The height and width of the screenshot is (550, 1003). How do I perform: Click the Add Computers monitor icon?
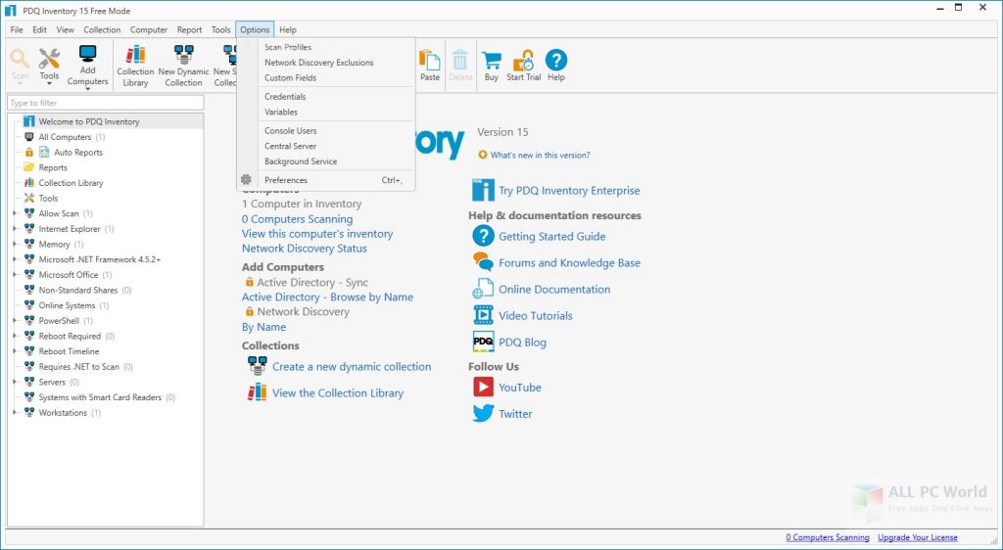coord(87,54)
